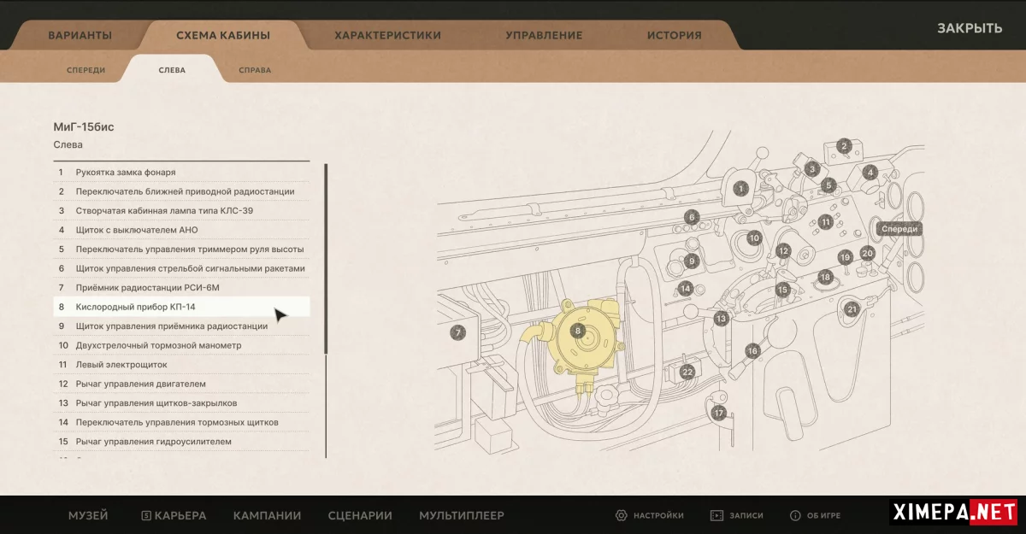Go to Музей in bottom menu
The width and height of the screenshot is (1026, 534).
pos(88,515)
